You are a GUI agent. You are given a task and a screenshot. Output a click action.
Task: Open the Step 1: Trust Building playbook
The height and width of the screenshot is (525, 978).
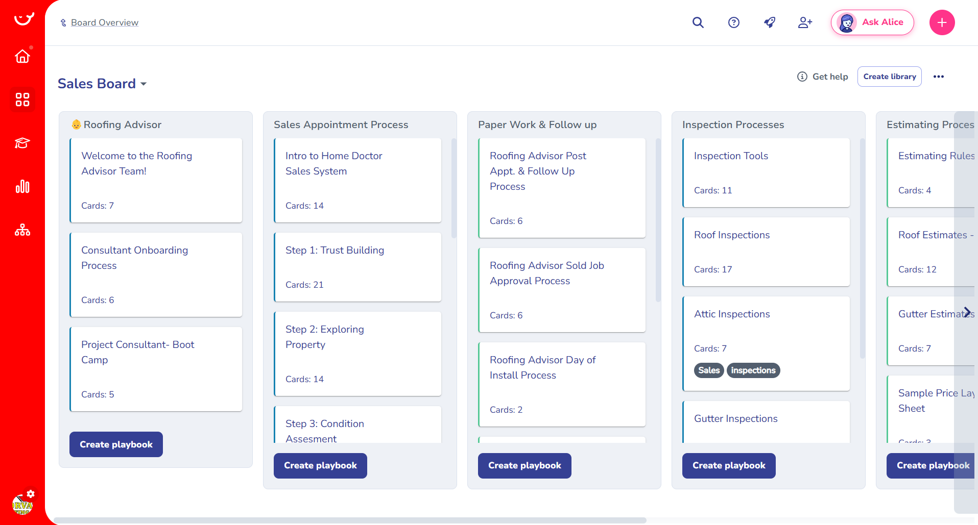[335, 251]
